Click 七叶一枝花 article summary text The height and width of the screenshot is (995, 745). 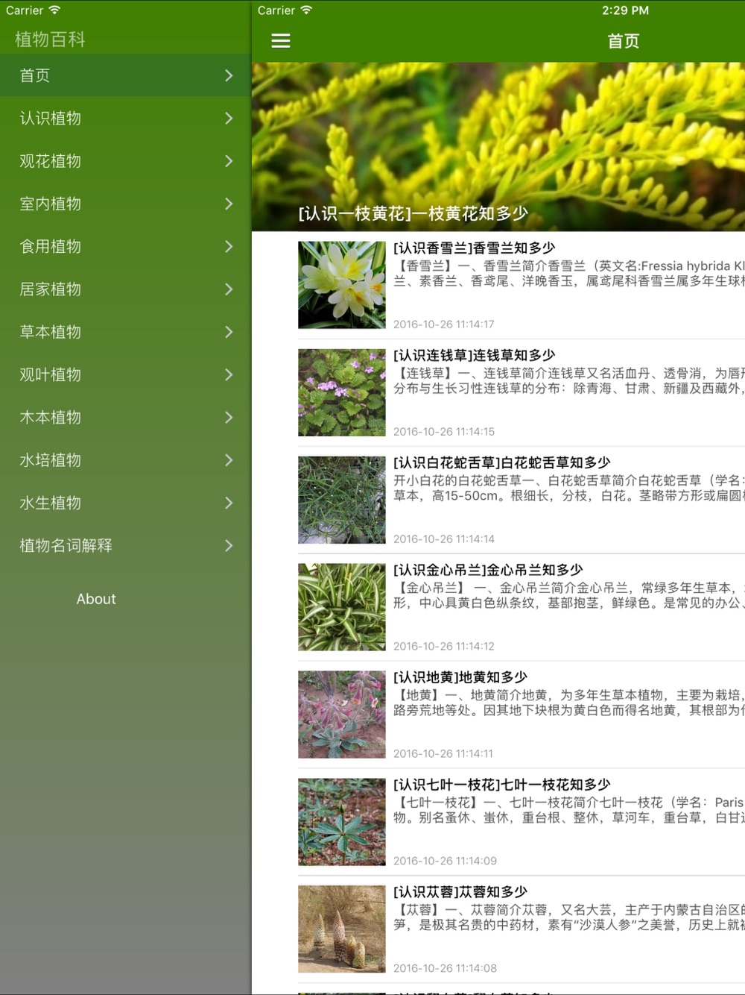(569, 811)
